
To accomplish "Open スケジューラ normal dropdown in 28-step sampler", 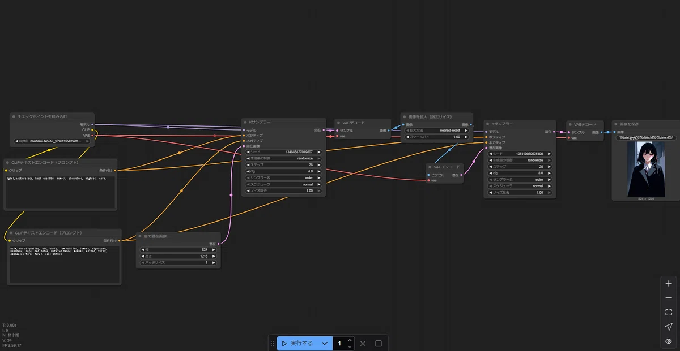I will (283, 184).
